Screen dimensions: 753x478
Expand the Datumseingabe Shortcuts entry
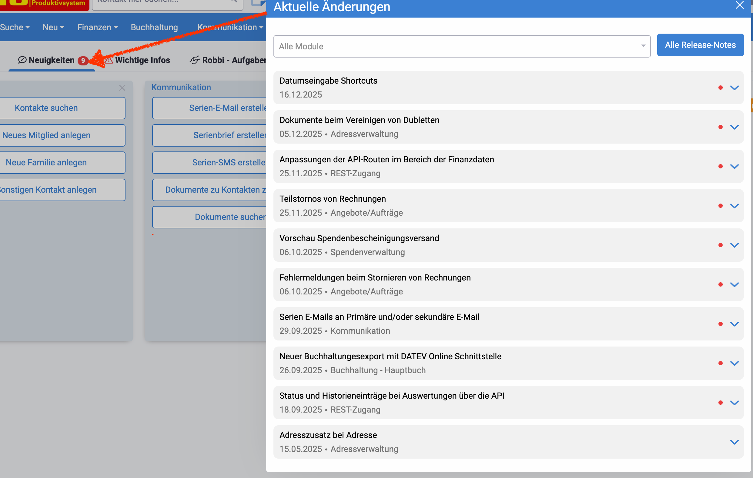pos(734,88)
